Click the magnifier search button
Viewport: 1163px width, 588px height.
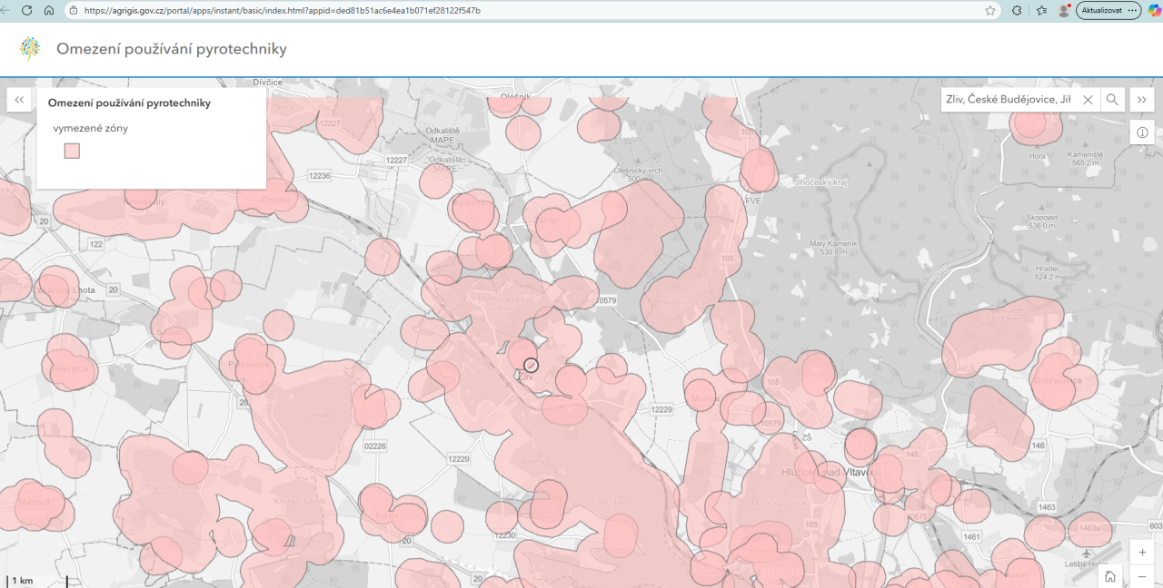coord(1112,100)
